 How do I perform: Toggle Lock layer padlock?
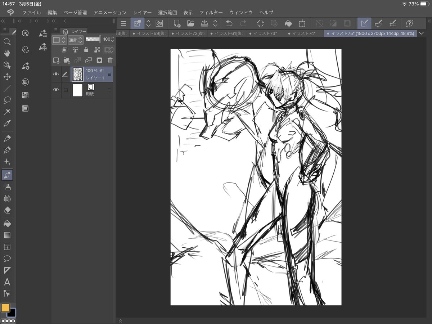(x=86, y=50)
